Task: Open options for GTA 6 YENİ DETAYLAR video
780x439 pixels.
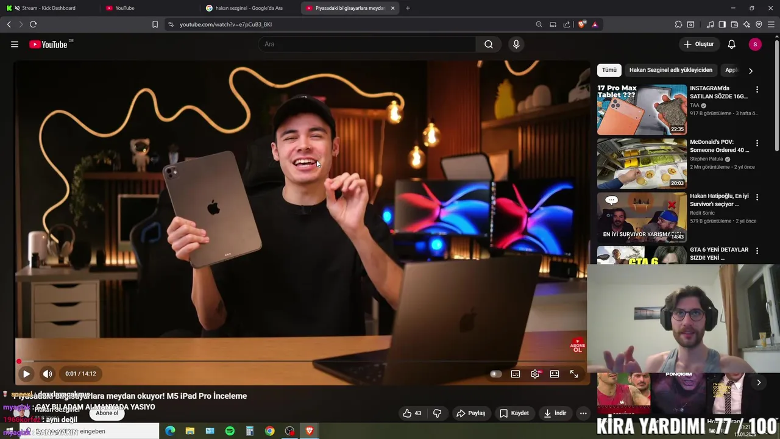Action: tap(757, 251)
